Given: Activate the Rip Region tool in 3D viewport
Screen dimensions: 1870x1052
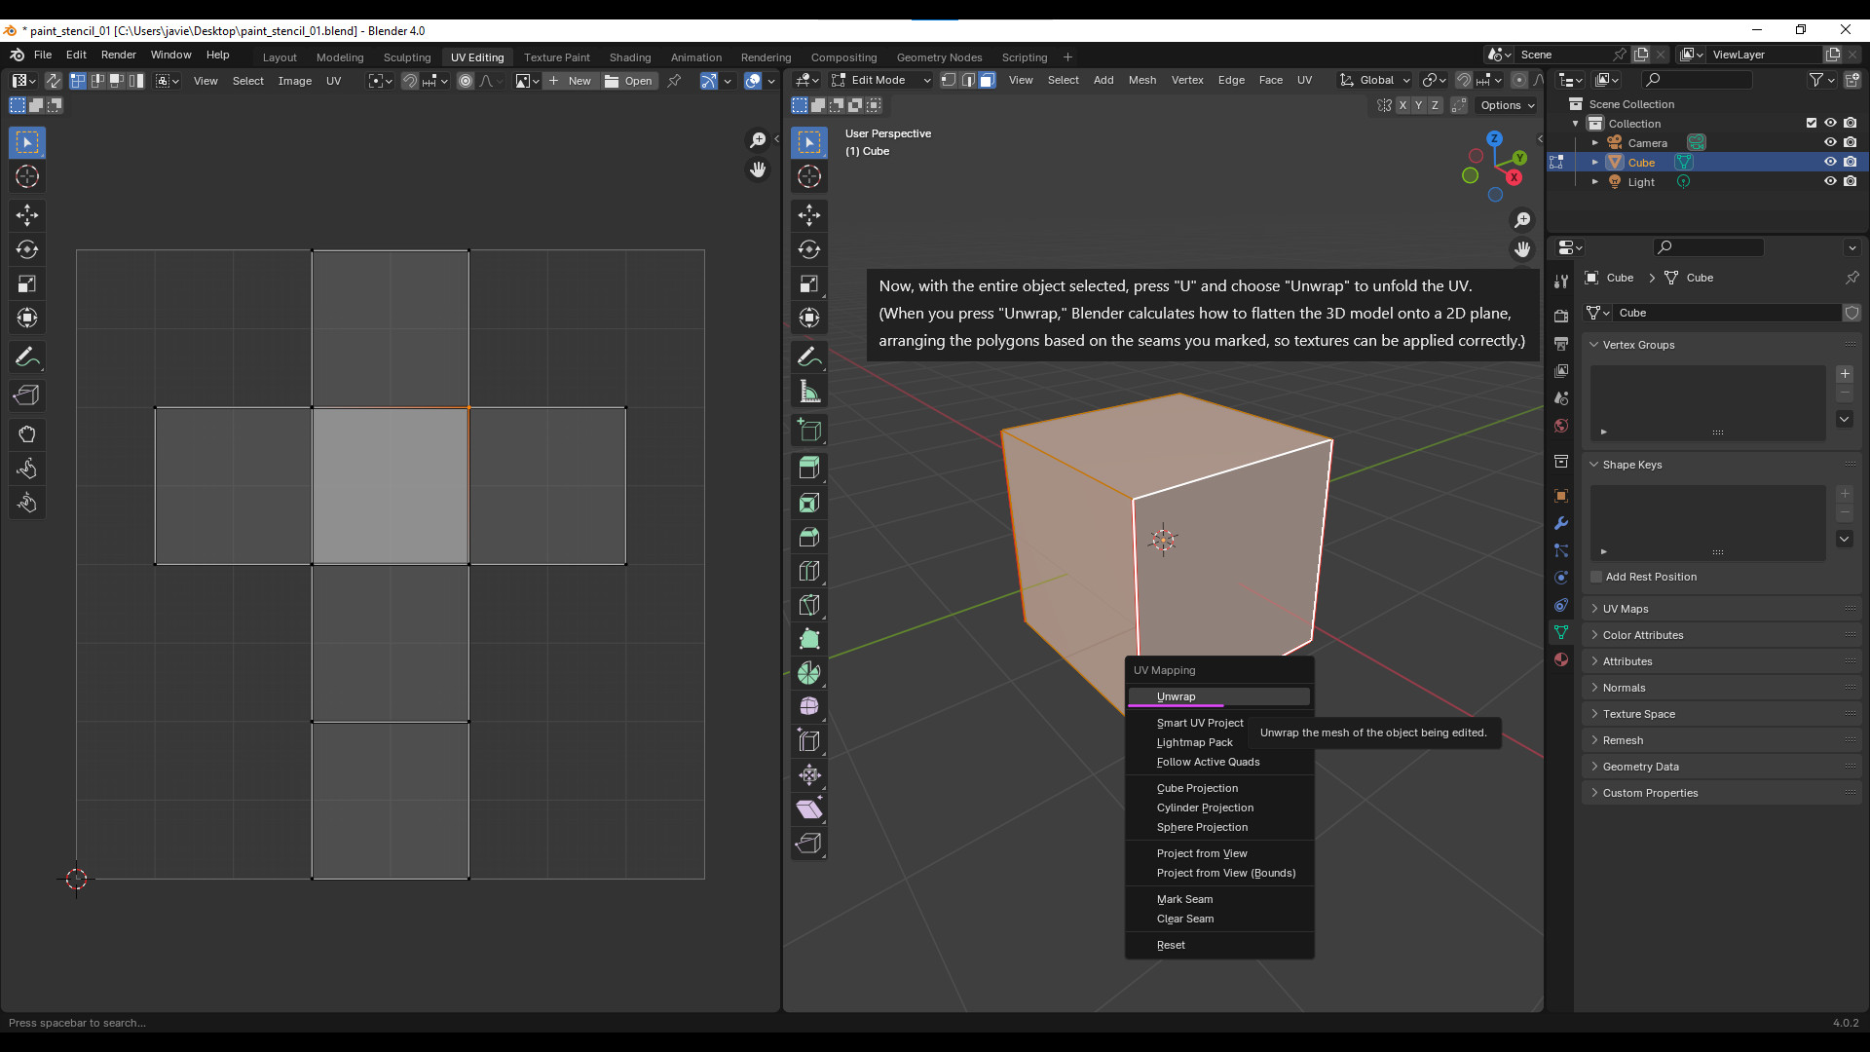Looking at the screenshot, I should 809,843.
